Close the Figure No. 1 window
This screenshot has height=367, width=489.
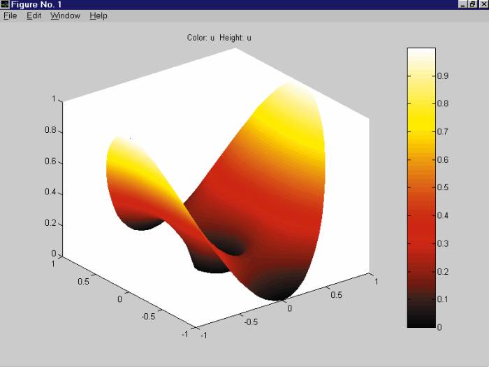point(483,4)
